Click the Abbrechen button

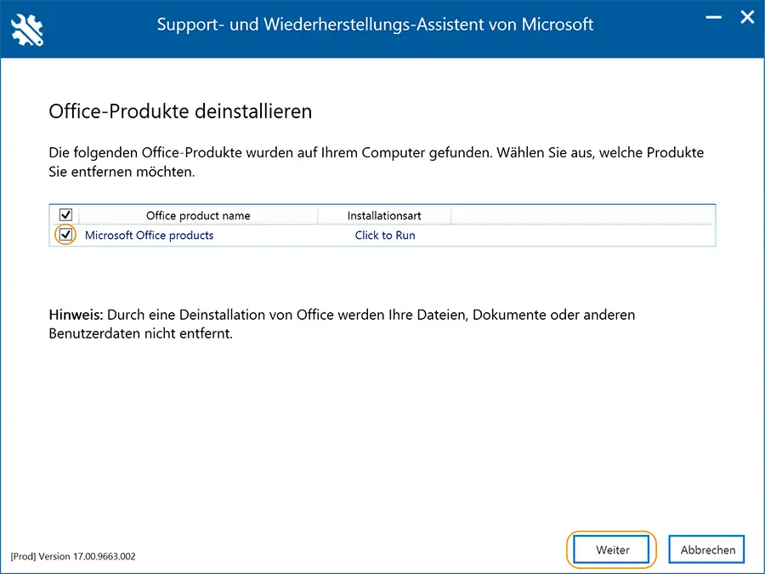(706, 549)
